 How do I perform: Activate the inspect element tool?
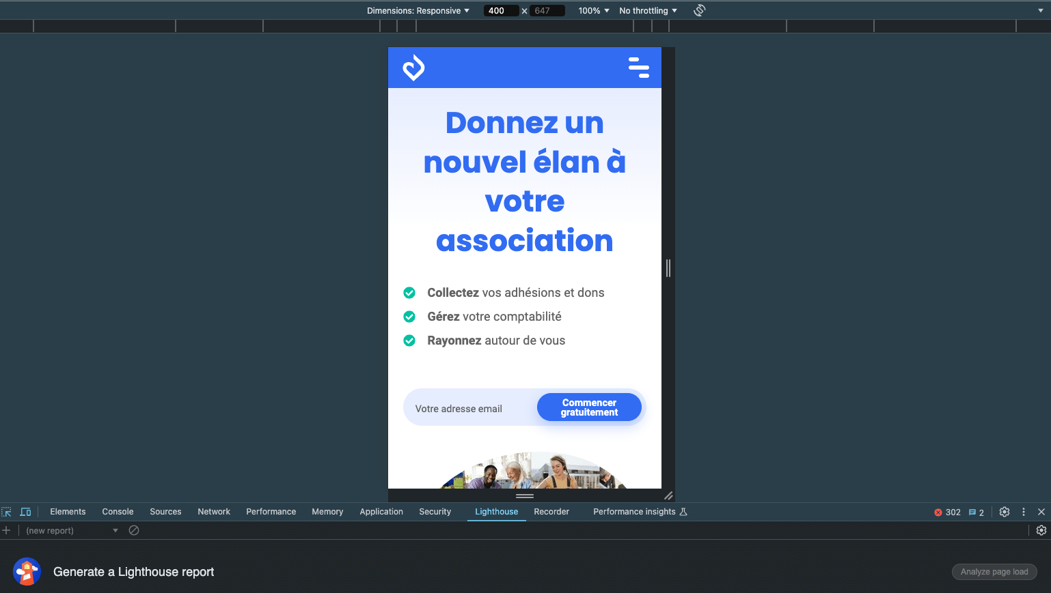pyautogui.click(x=7, y=511)
